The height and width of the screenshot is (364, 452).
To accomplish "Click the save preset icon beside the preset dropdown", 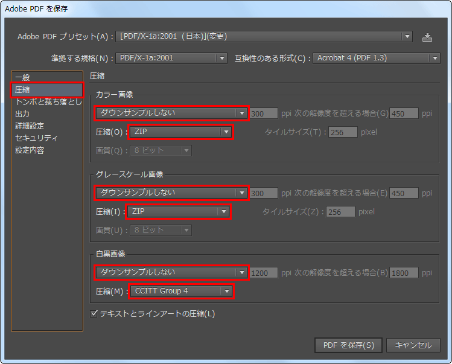I will (427, 37).
